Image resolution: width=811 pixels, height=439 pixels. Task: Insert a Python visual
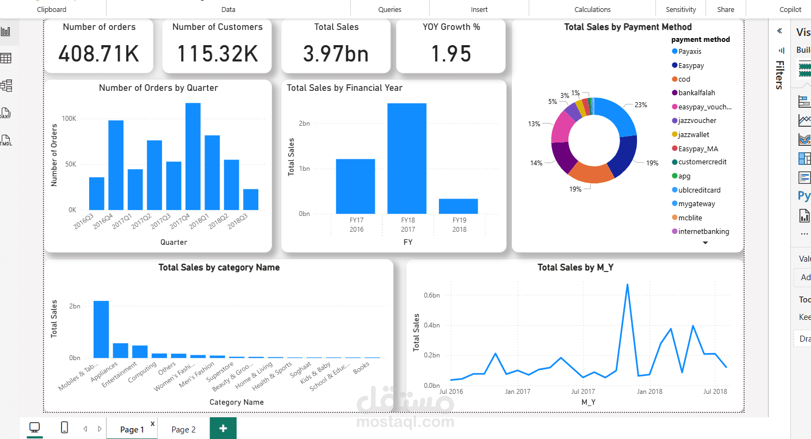click(804, 195)
